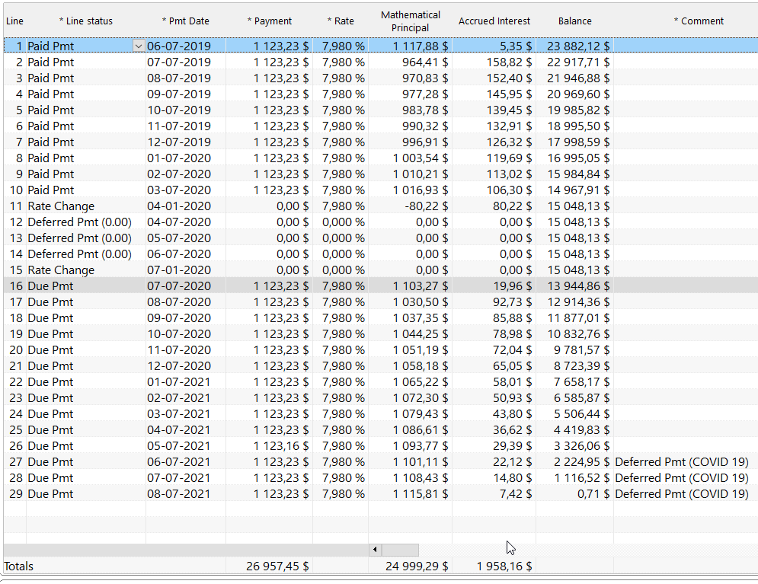Select the Paid Pmt status on line 1
This screenshot has width=758, height=584.
(51, 46)
